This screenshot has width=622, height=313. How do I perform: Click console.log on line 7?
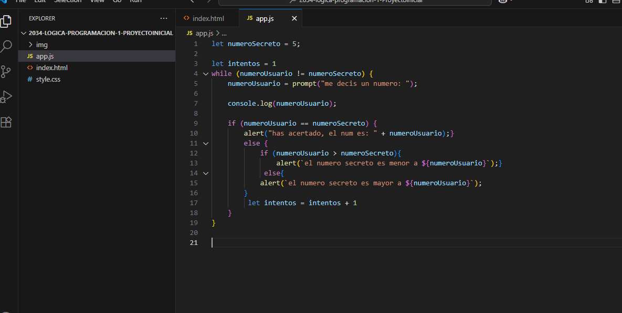pyautogui.click(x=250, y=103)
